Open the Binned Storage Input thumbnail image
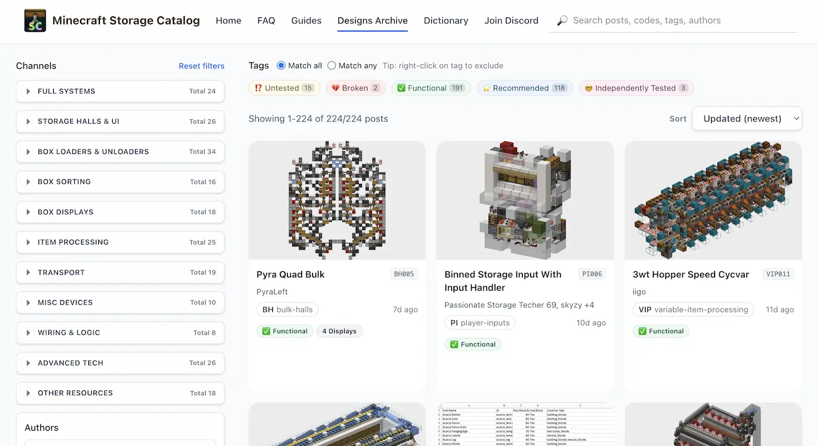 (525, 200)
